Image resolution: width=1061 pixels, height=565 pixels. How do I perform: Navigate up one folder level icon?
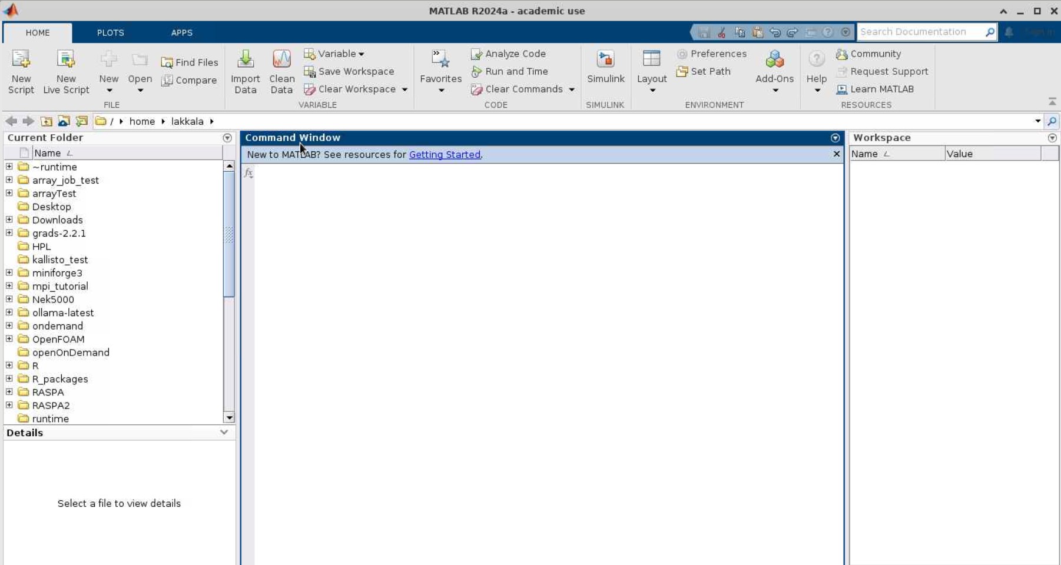(47, 121)
